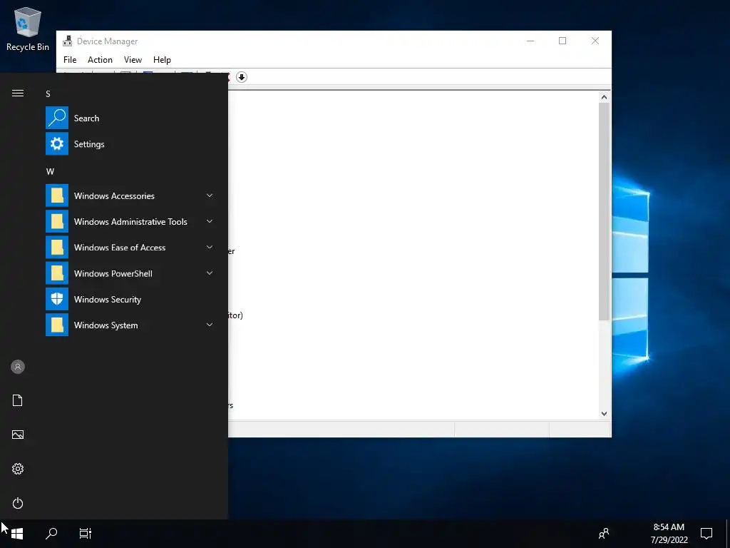
Task: Click the Power icon in Start
Action: tap(18, 503)
